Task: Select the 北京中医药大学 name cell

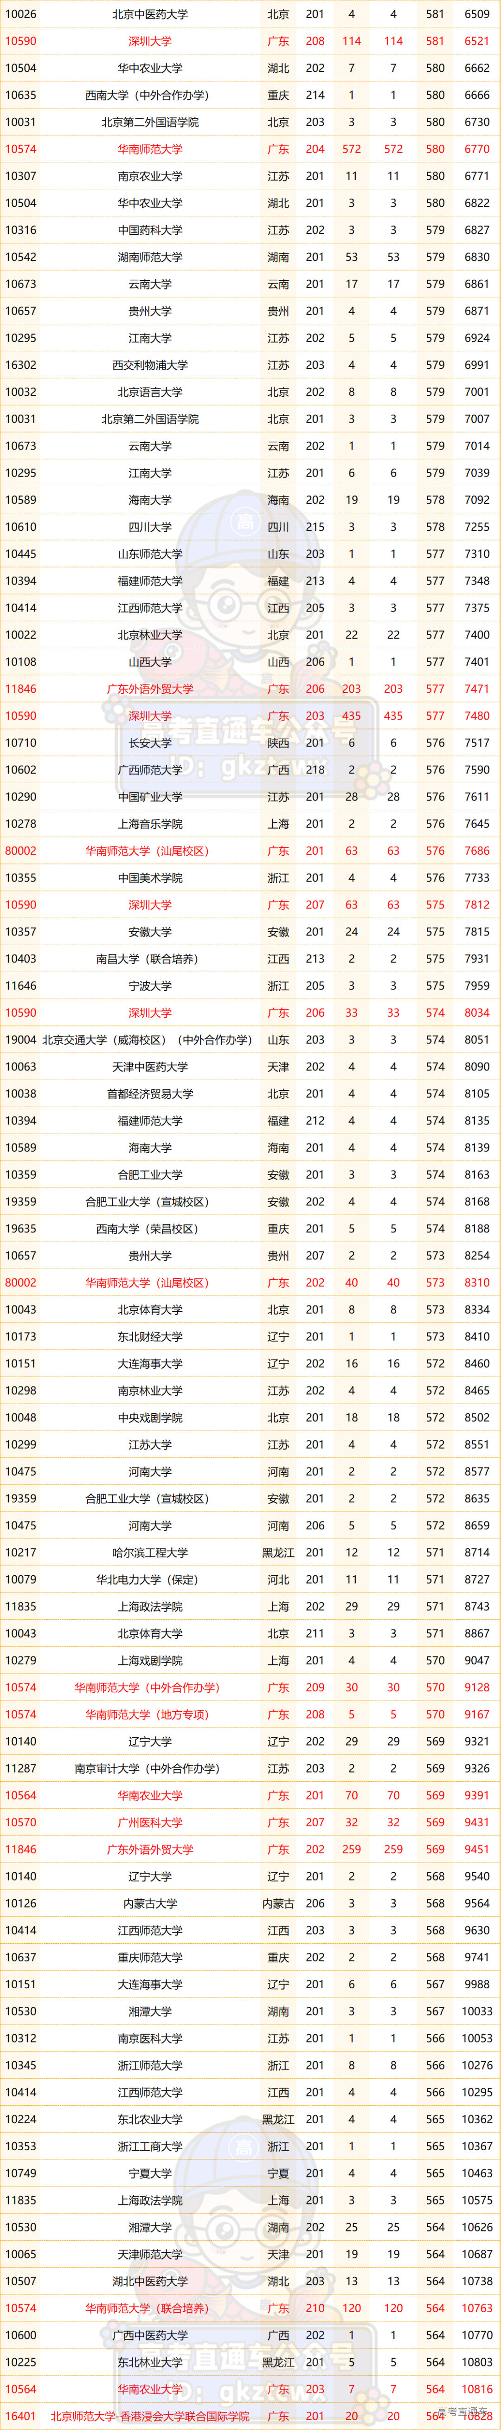Action: point(150,14)
